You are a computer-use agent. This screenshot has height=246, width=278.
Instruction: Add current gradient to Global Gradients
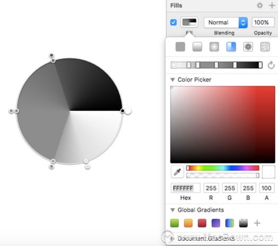pos(257,223)
